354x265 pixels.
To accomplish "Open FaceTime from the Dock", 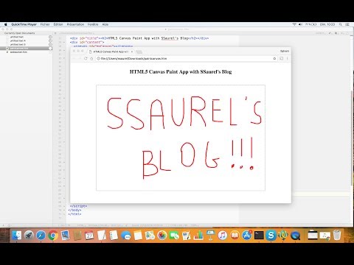I will 174,236.
